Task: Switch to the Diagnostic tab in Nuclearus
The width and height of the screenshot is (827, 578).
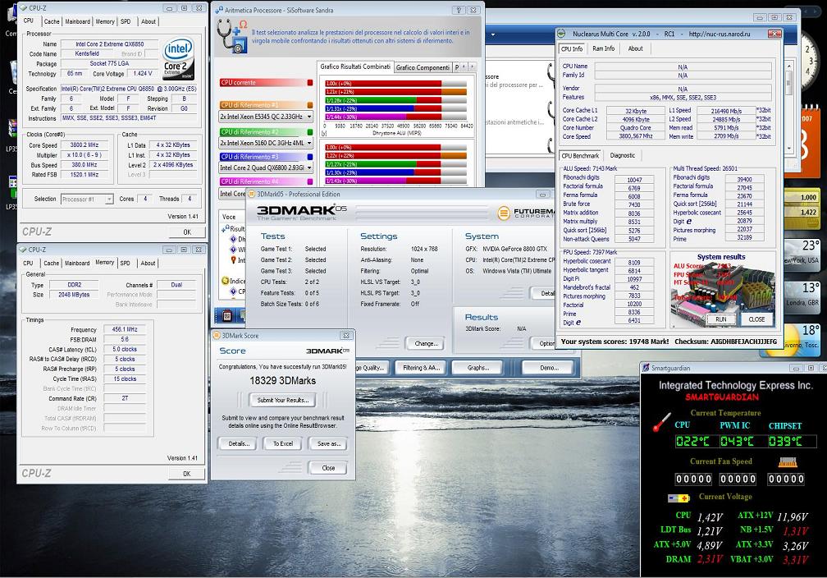Action: coord(623,155)
